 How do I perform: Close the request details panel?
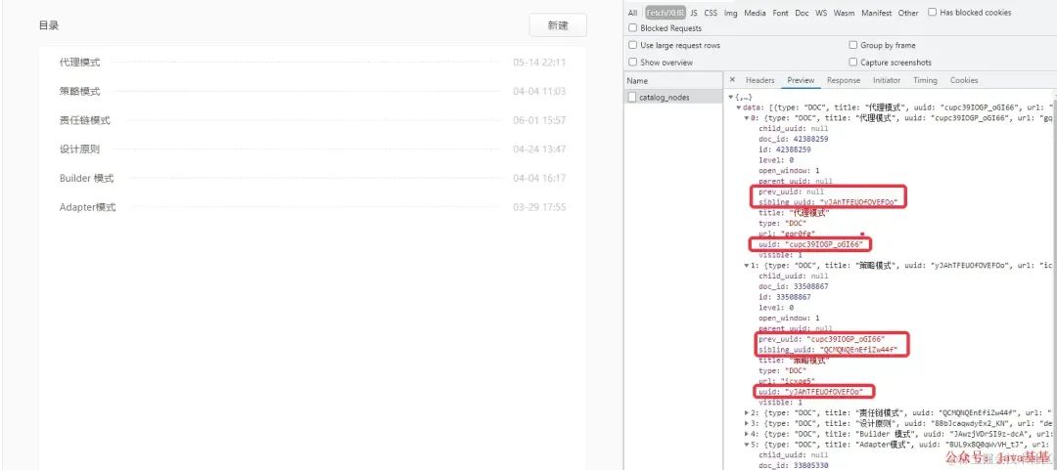pos(732,80)
